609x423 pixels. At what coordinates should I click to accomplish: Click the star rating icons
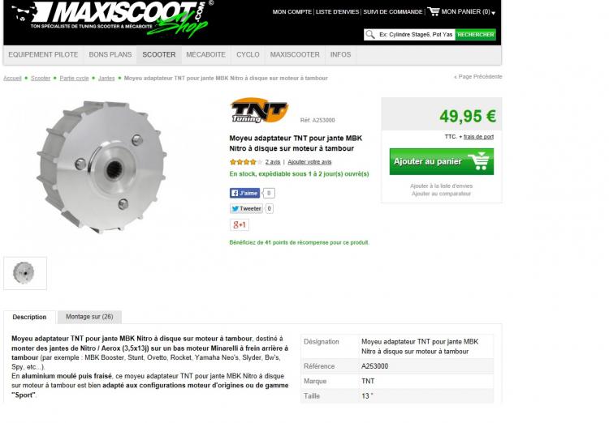point(246,162)
